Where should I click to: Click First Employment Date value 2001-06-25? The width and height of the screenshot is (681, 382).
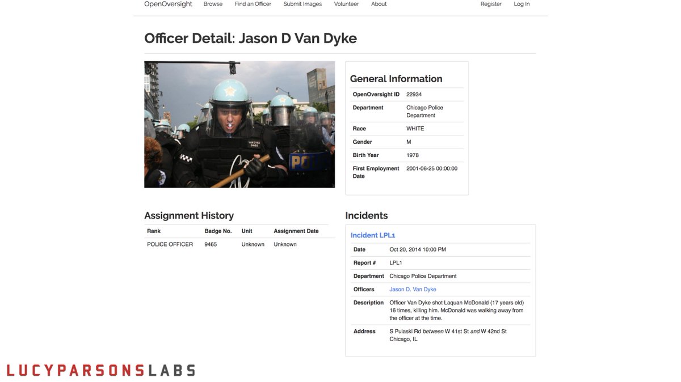[432, 169]
